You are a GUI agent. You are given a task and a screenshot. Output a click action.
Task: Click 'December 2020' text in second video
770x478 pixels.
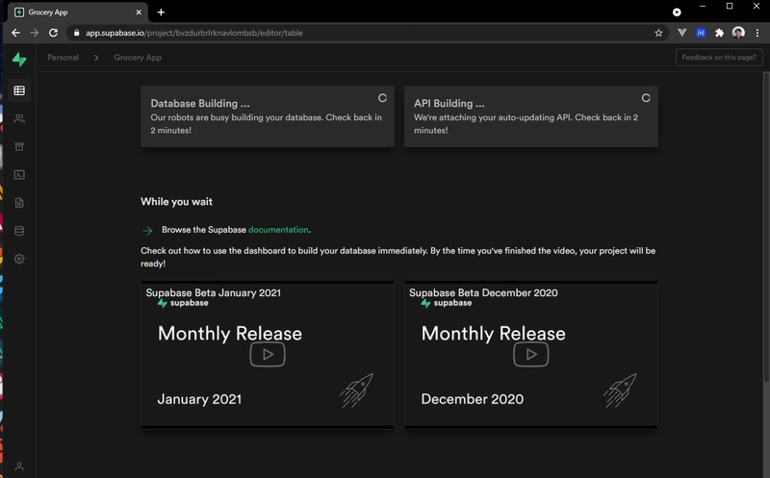(473, 399)
